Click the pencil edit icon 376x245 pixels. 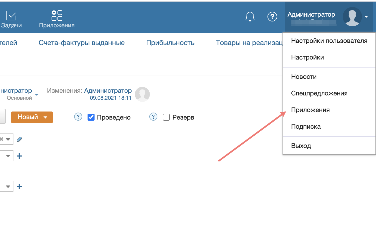pos(19,139)
